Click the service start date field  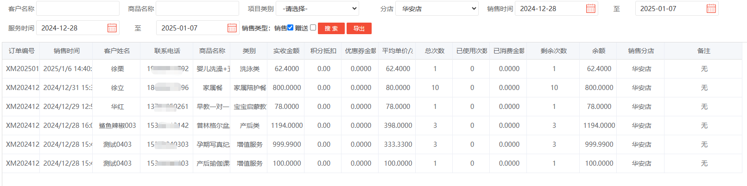coord(78,28)
